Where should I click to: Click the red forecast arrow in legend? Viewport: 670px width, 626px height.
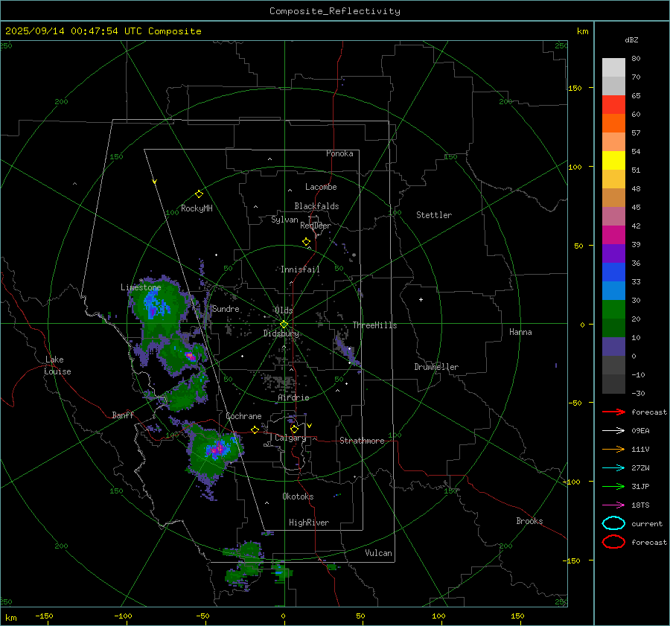(613, 412)
